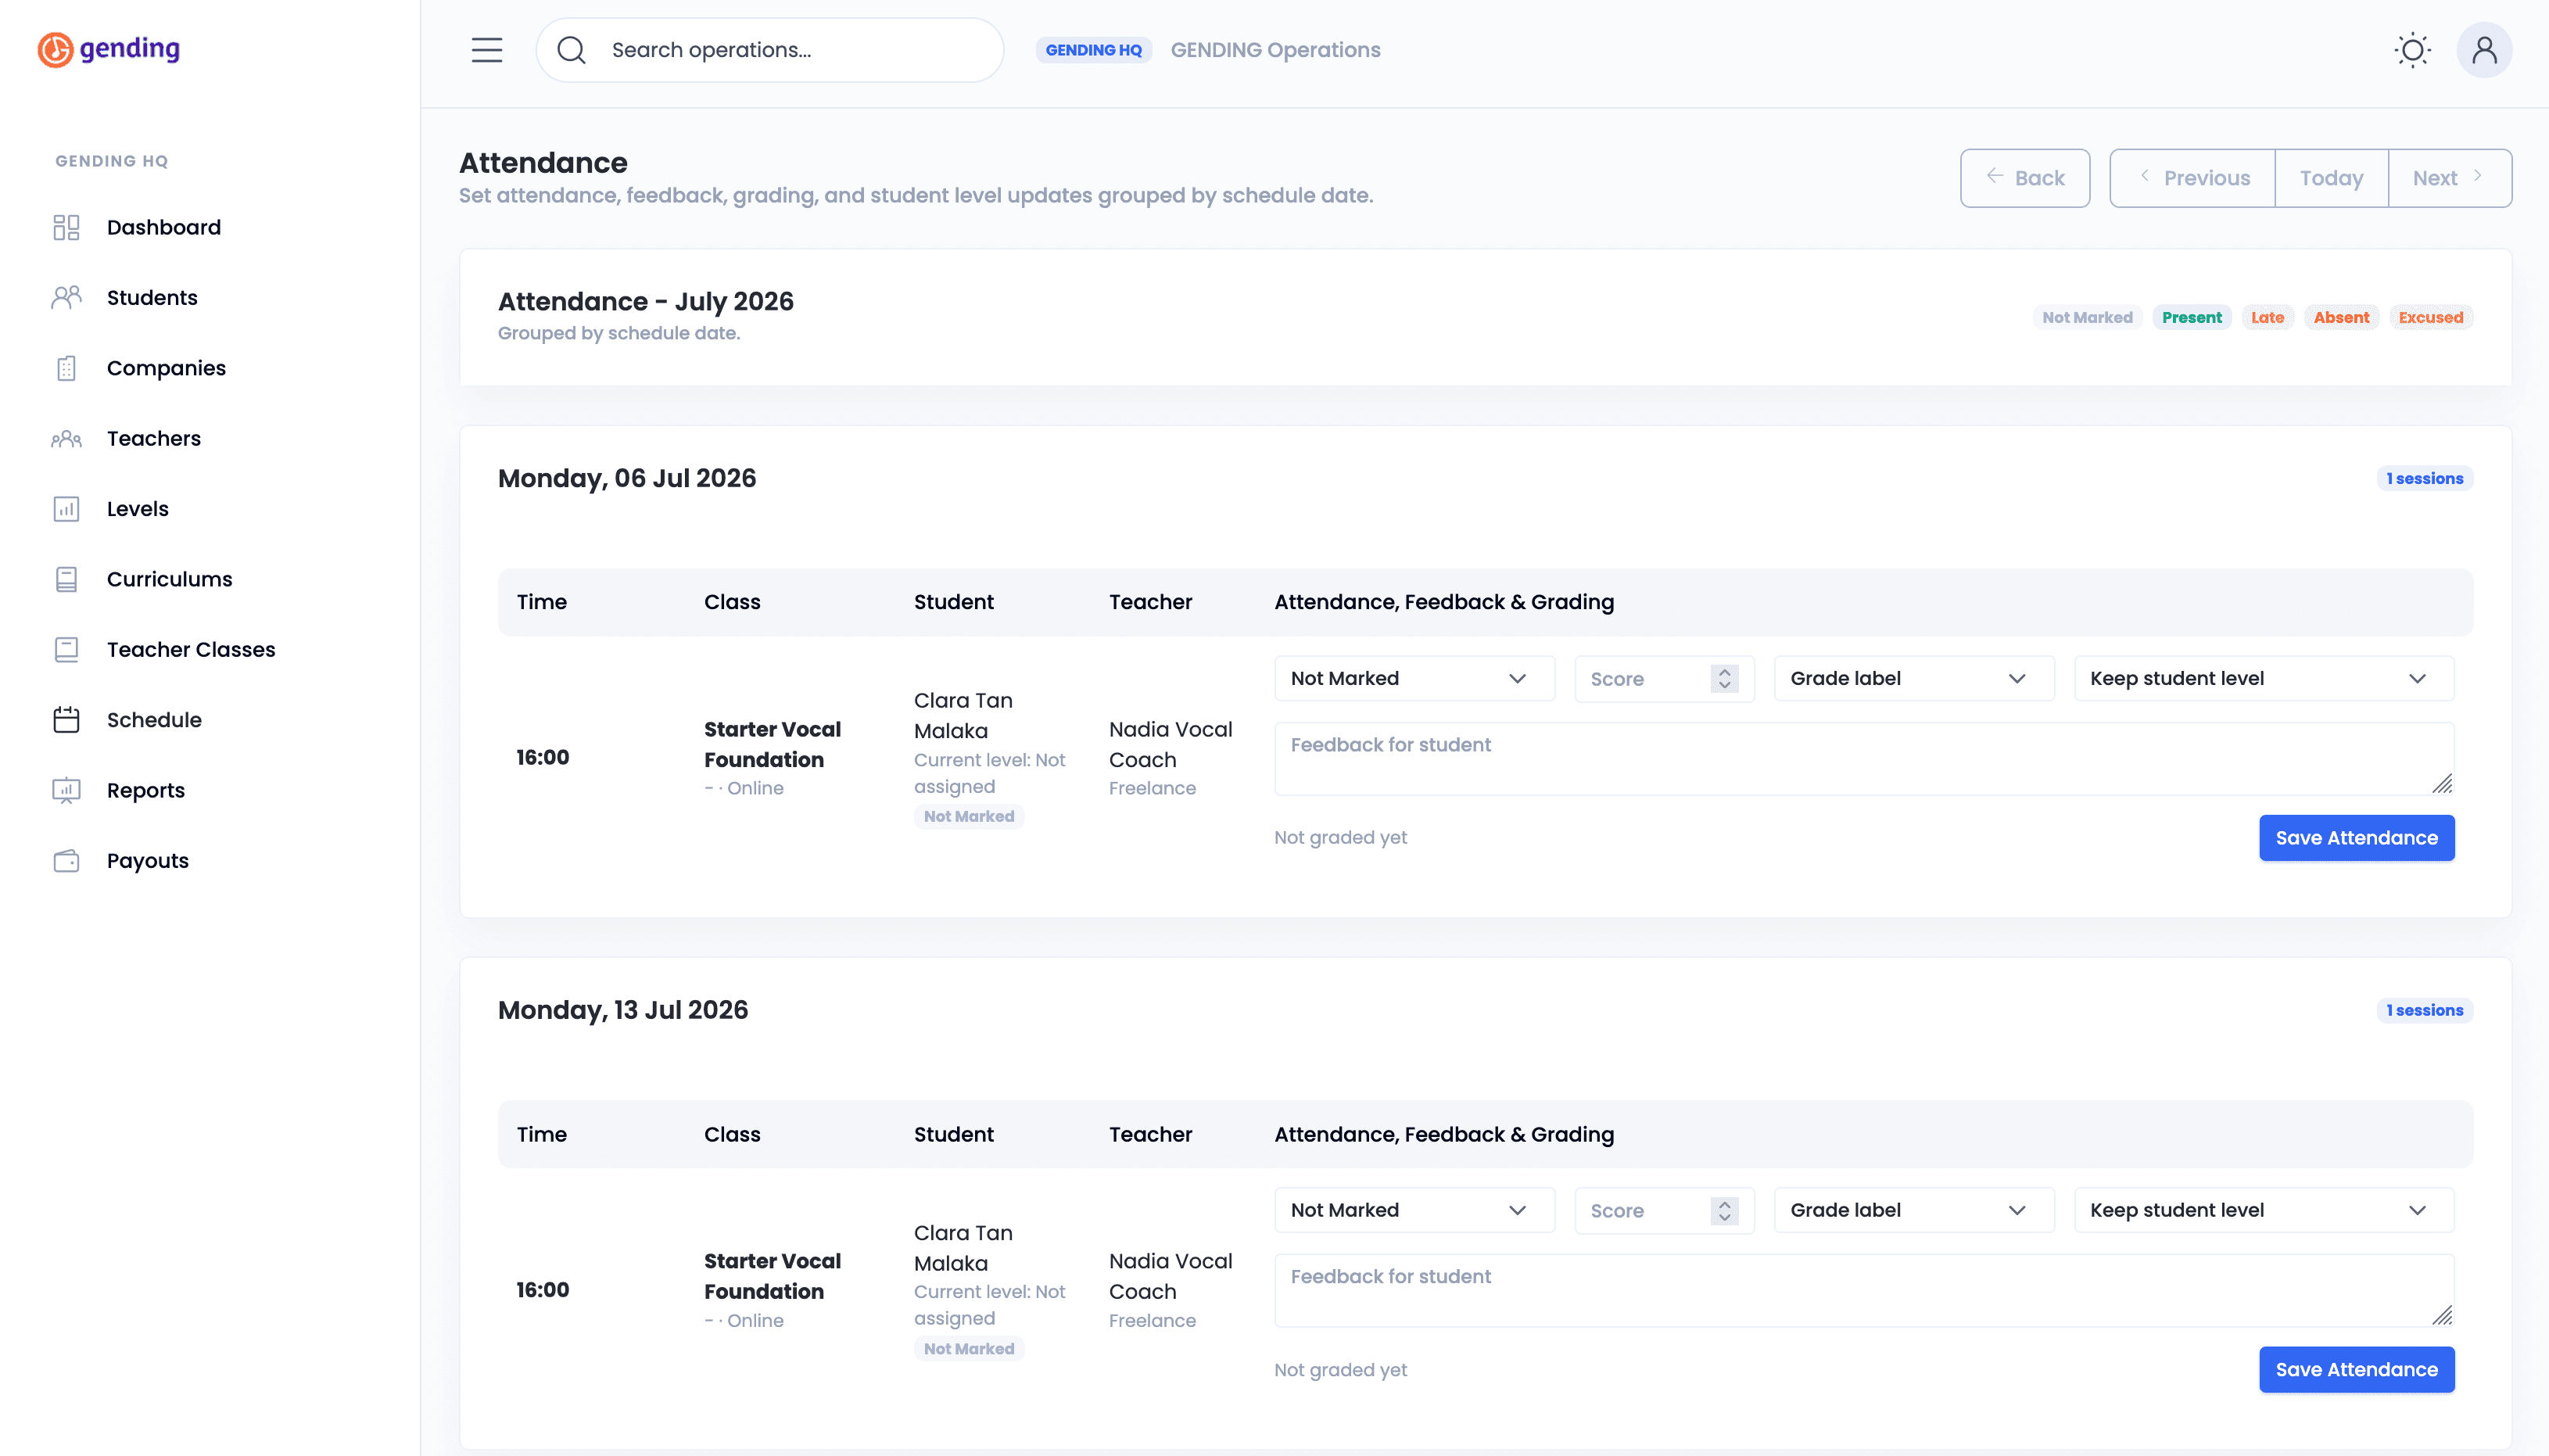Image resolution: width=2549 pixels, height=1456 pixels.
Task: Open Curriculums section
Action: (169, 579)
